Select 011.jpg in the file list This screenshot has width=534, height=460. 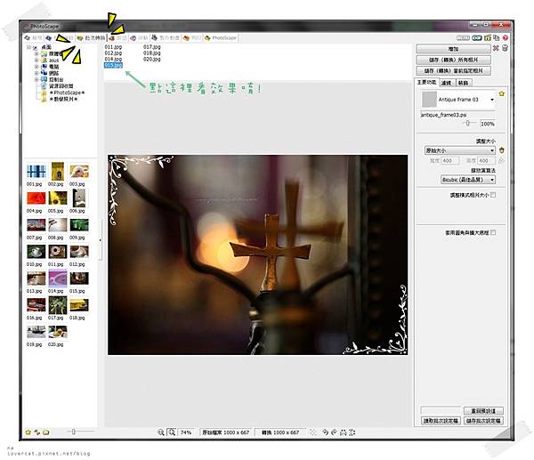tap(113, 47)
